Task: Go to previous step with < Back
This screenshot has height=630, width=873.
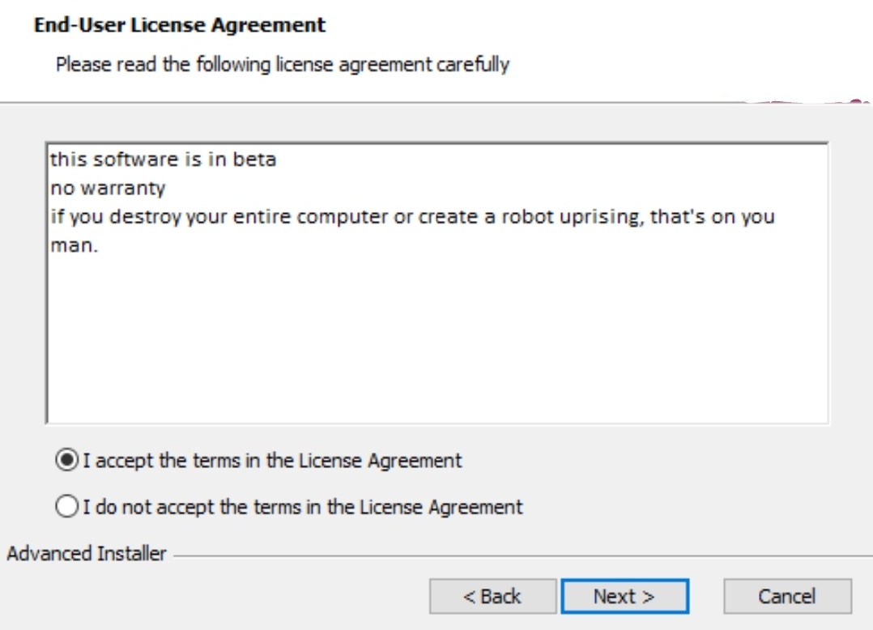Action: (x=492, y=597)
